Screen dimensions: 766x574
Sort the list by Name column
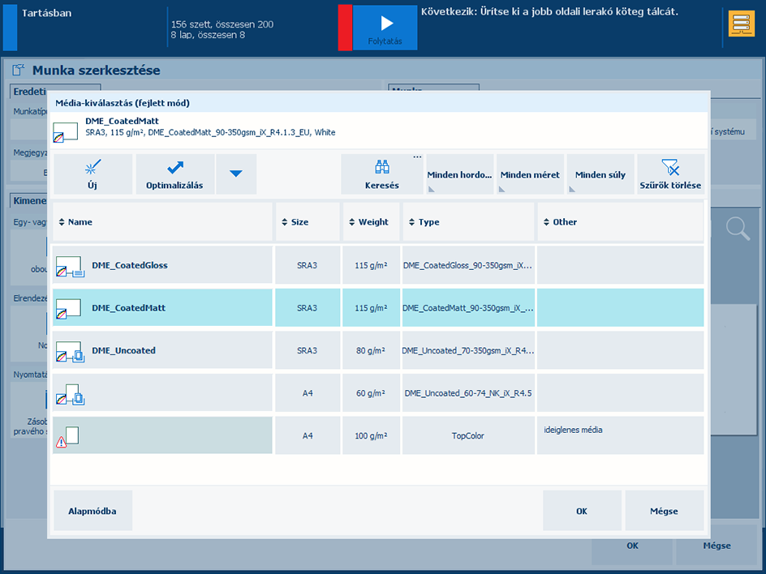[162, 222]
